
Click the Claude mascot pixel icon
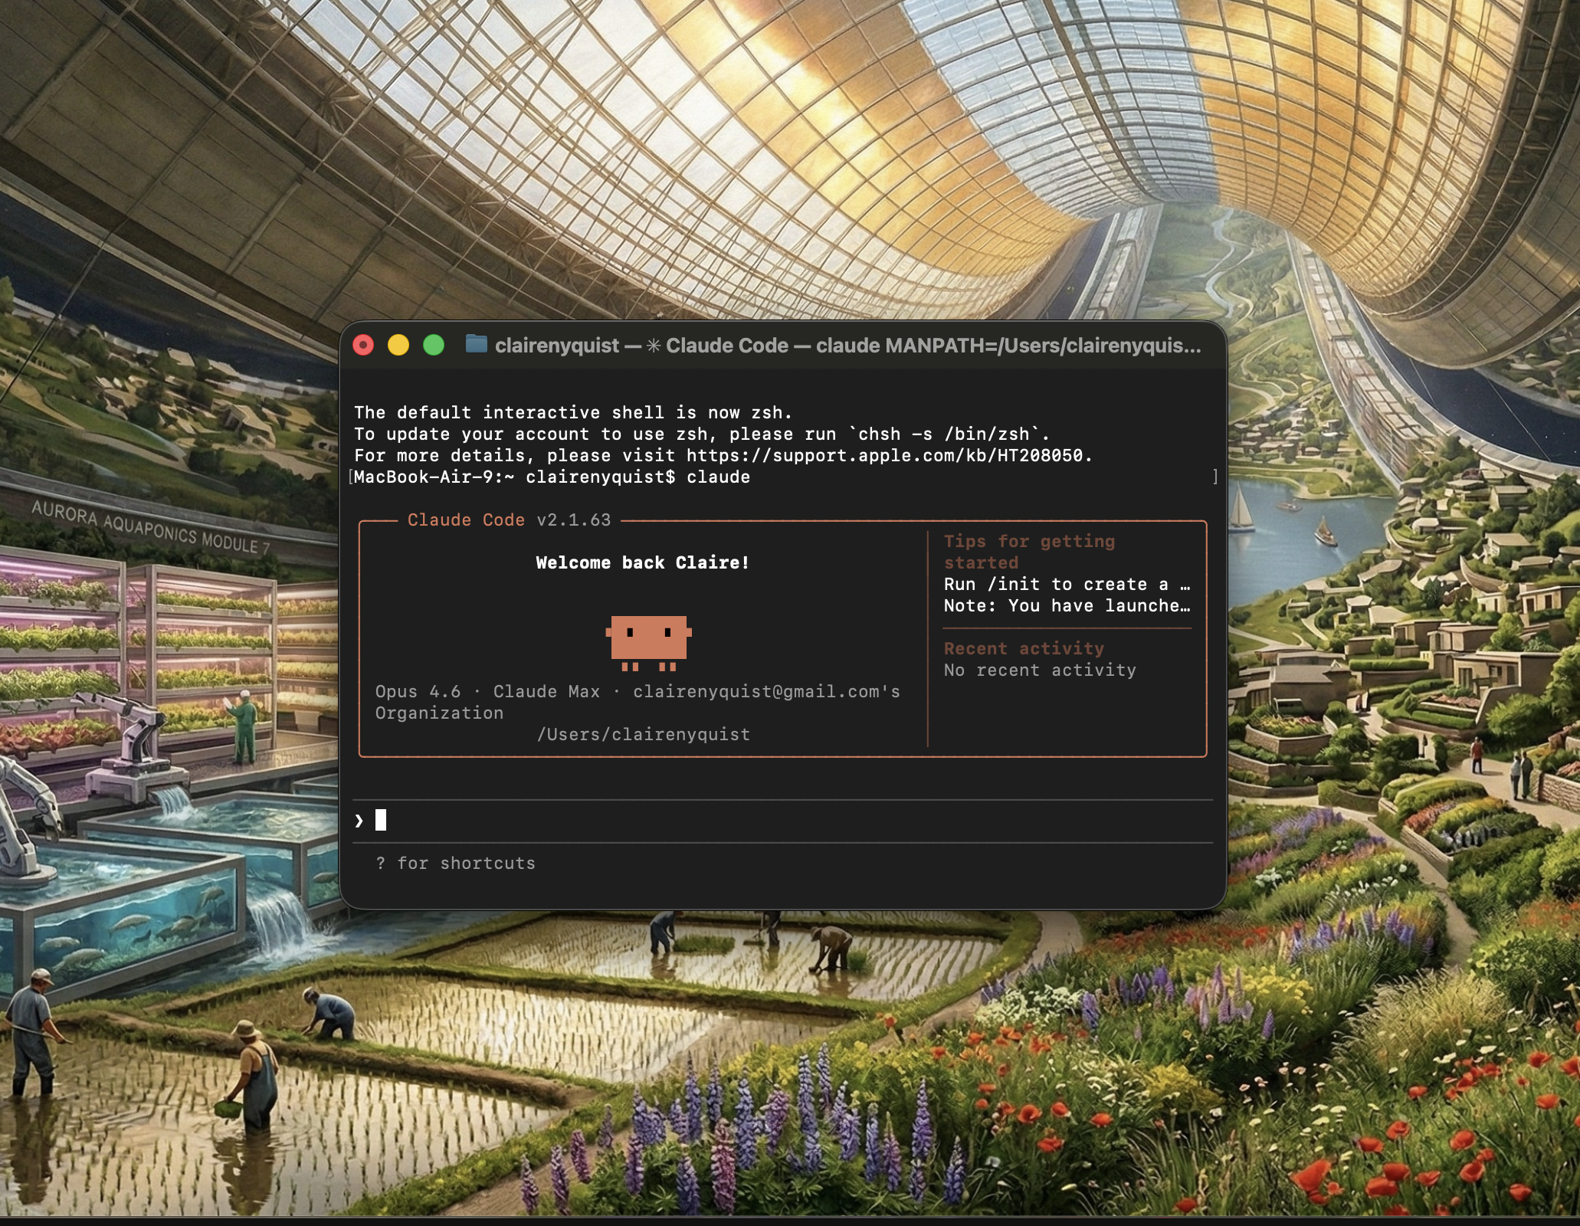[x=649, y=643]
